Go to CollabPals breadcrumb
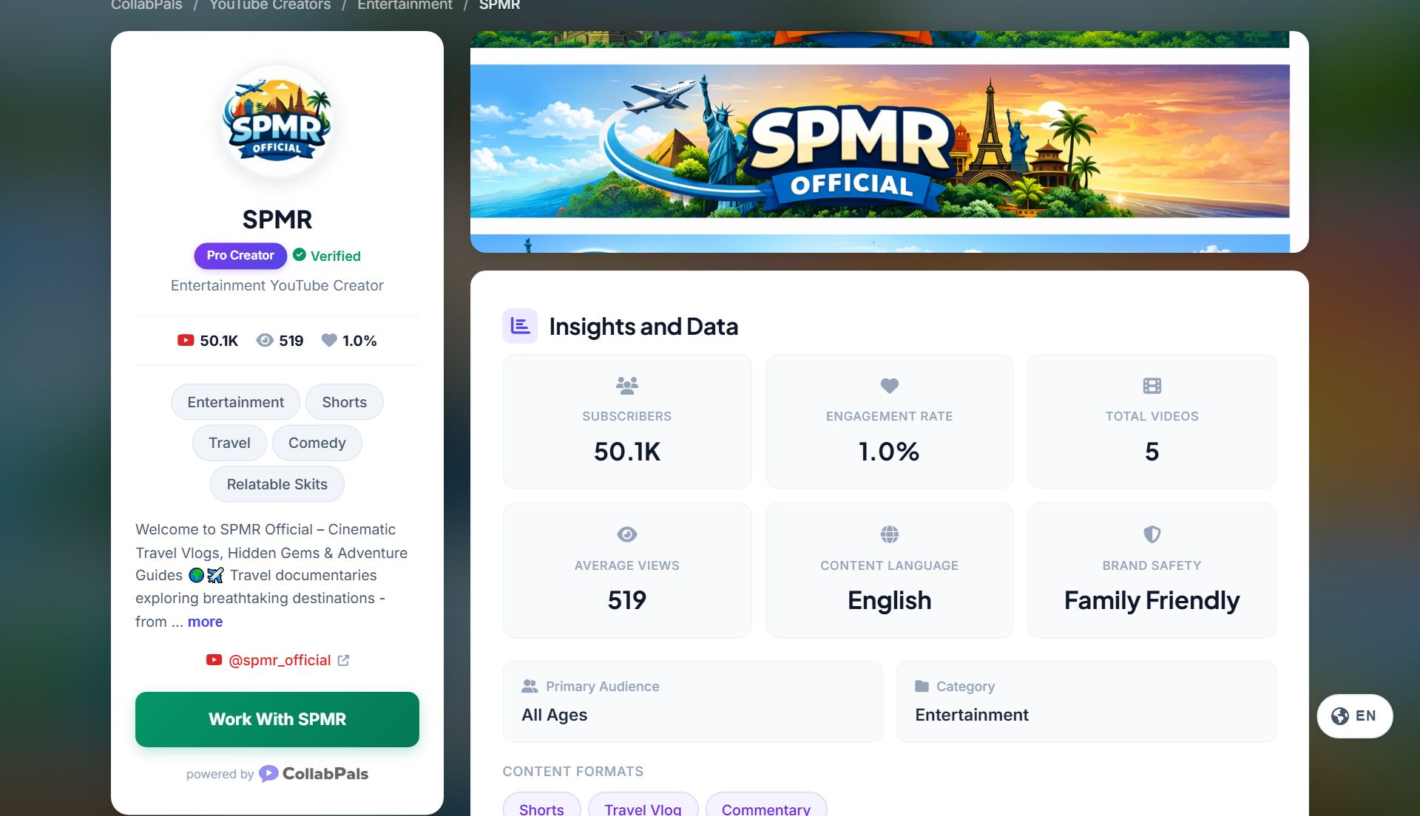Screen dimensions: 1420x816 click(x=146, y=5)
